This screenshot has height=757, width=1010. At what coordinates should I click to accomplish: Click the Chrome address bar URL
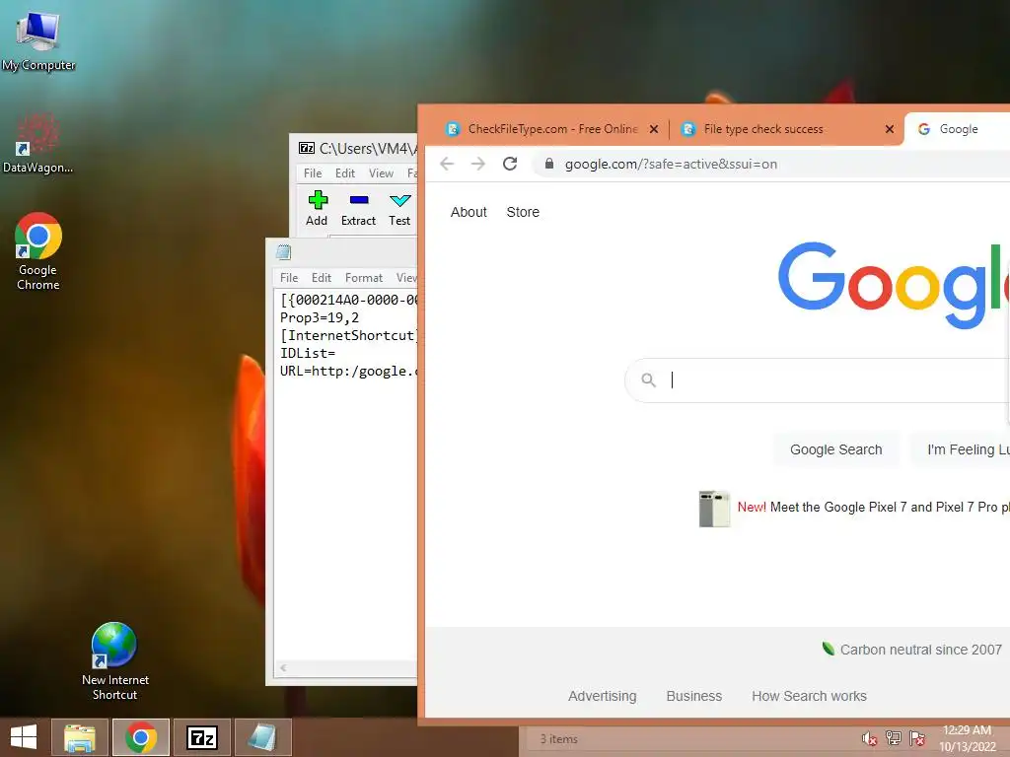tap(671, 165)
